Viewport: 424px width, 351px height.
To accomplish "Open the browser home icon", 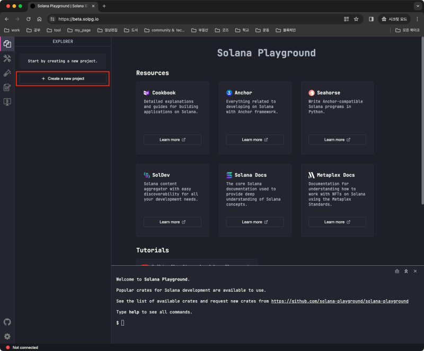I will [x=39, y=19].
